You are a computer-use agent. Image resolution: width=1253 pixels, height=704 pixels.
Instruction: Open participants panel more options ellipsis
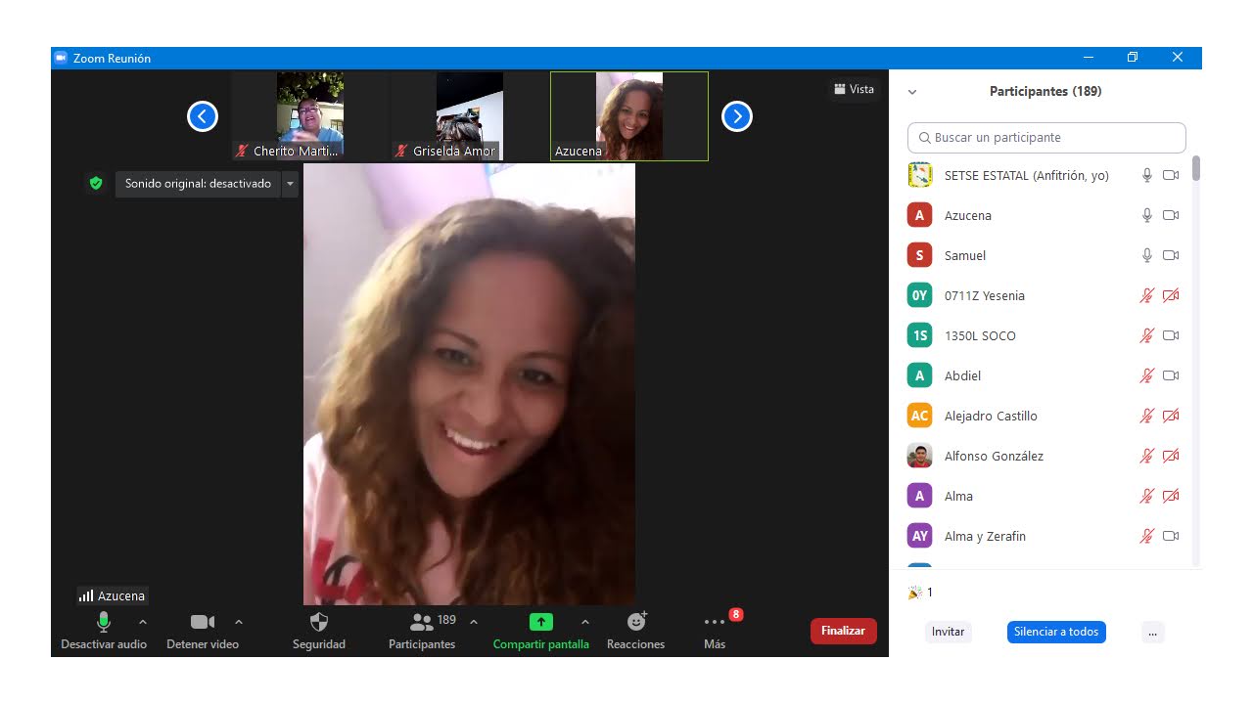1152,632
